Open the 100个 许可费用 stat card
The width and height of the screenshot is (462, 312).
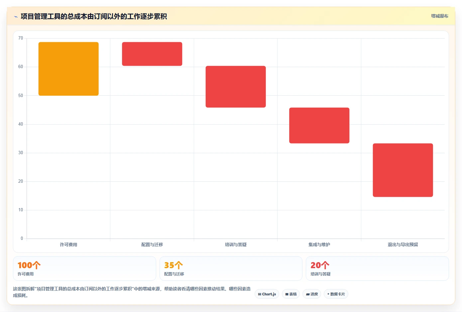[x=84, y=268]
